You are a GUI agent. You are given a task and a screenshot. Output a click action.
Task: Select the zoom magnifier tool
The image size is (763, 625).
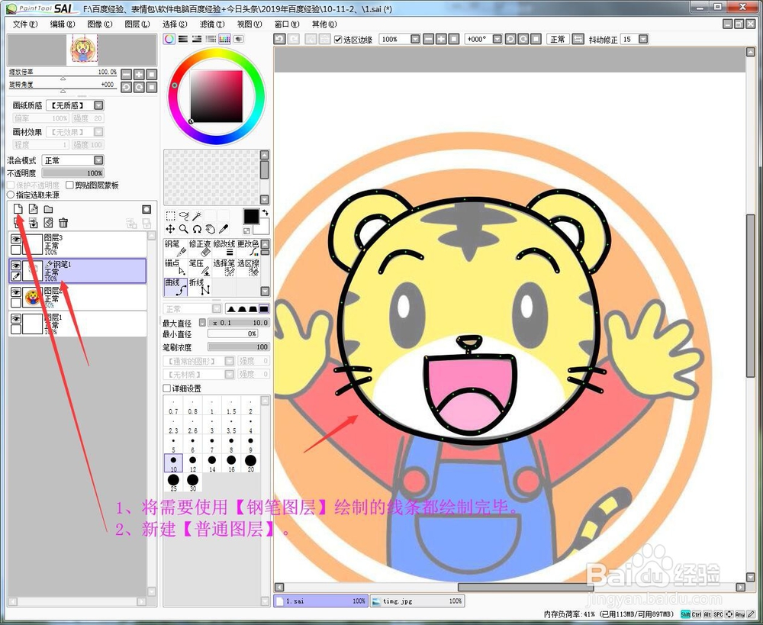coord(183,229)
